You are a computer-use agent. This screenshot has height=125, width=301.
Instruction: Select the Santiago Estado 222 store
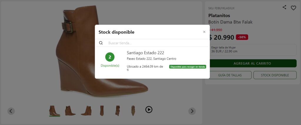coord(145,53)
